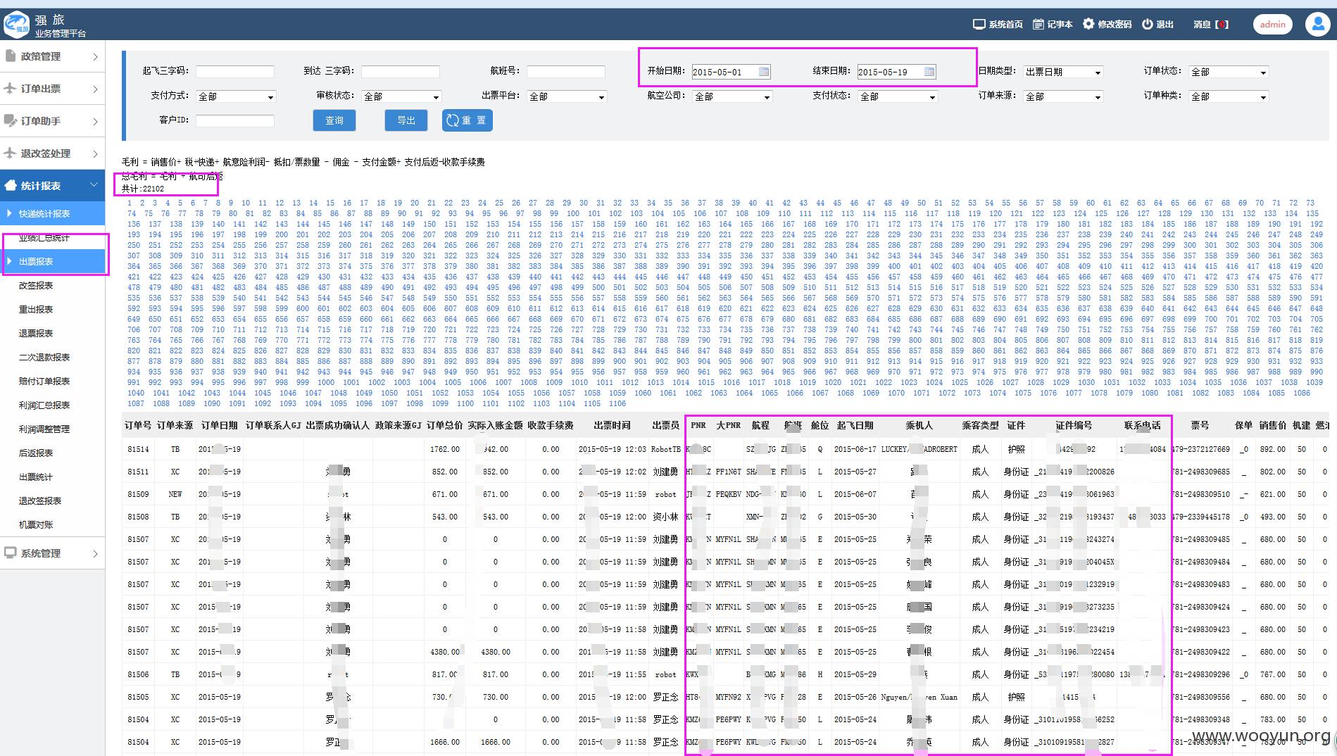The width and height of the screenshot is (1337, 756).
Task: Click the 销售价 column header
Action: pos(1273,425)
